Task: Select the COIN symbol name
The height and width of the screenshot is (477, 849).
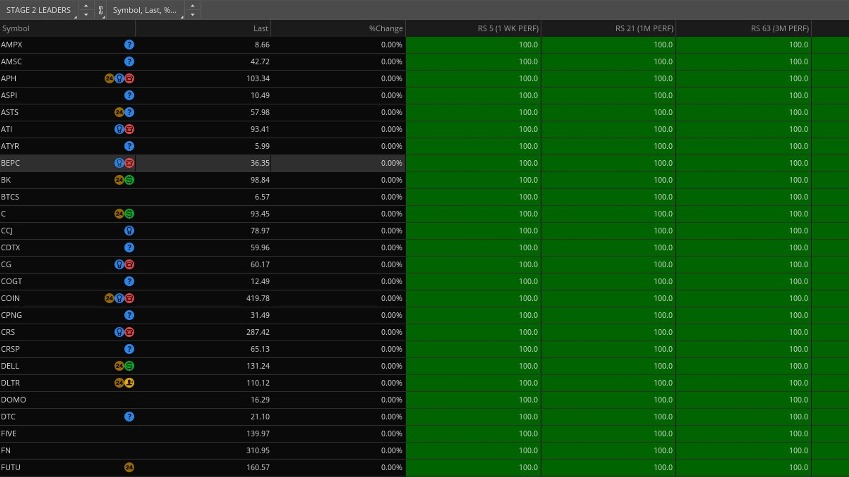Action: tap(10, 298)
